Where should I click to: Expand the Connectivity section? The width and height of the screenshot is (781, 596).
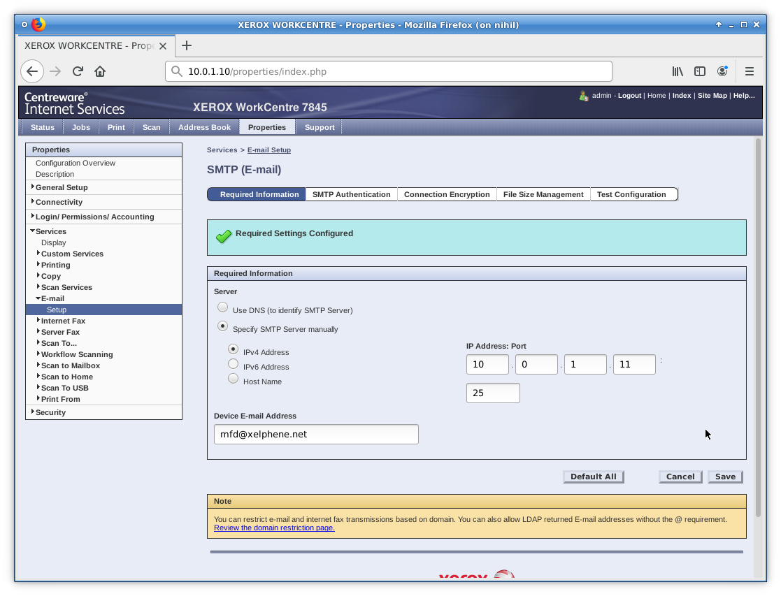[59, 202]
